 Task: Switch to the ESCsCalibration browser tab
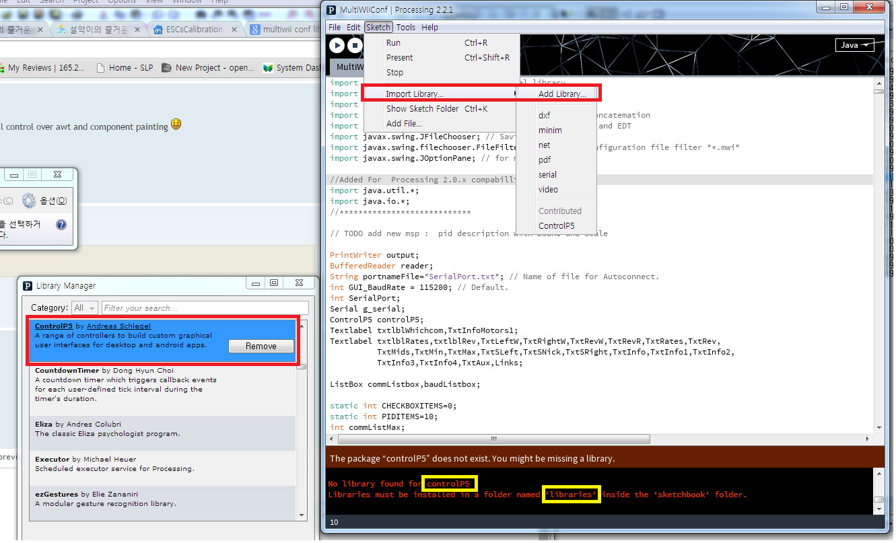click(195, 29)
